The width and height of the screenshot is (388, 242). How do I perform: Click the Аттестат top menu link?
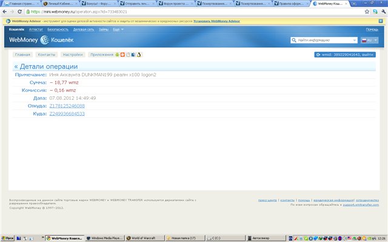click(35, 29)
